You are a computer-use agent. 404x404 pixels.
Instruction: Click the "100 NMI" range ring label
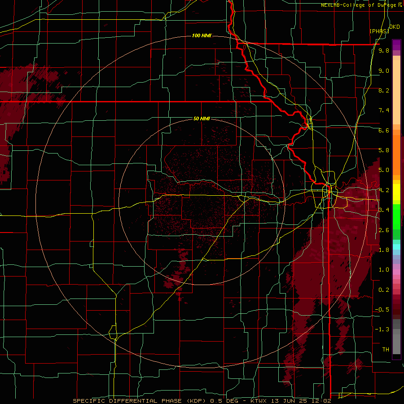pos(202,35)
